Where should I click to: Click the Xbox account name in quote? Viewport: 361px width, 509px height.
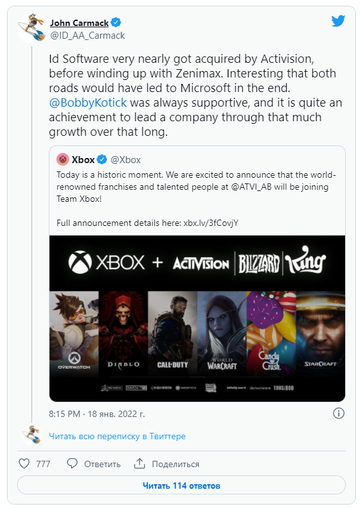coord(83,160)
